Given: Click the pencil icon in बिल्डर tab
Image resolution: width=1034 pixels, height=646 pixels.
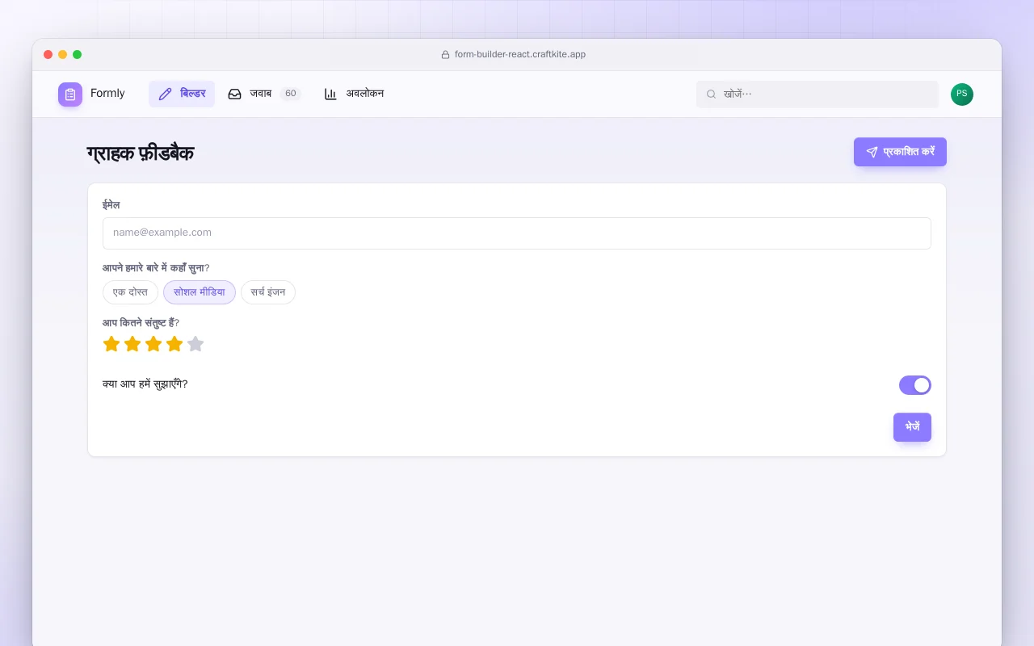Looking at the screenshot, I should [165, 94].
